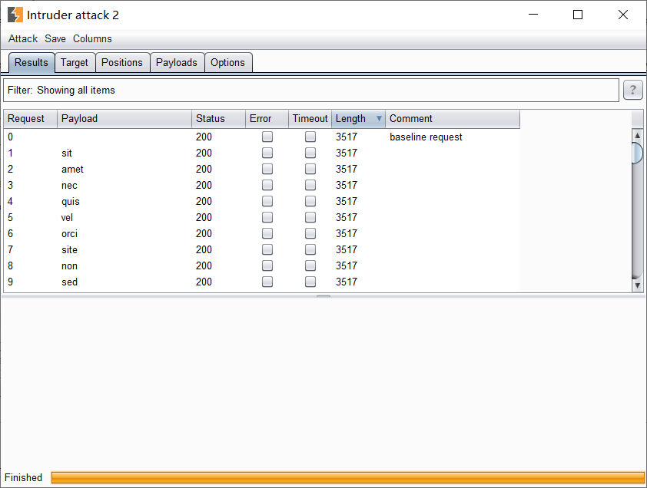Select payload cell 'non'
The image size is (647, 488).
124,265
